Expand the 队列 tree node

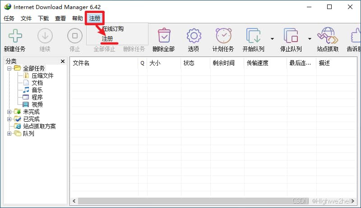click(x=9, y=133)
